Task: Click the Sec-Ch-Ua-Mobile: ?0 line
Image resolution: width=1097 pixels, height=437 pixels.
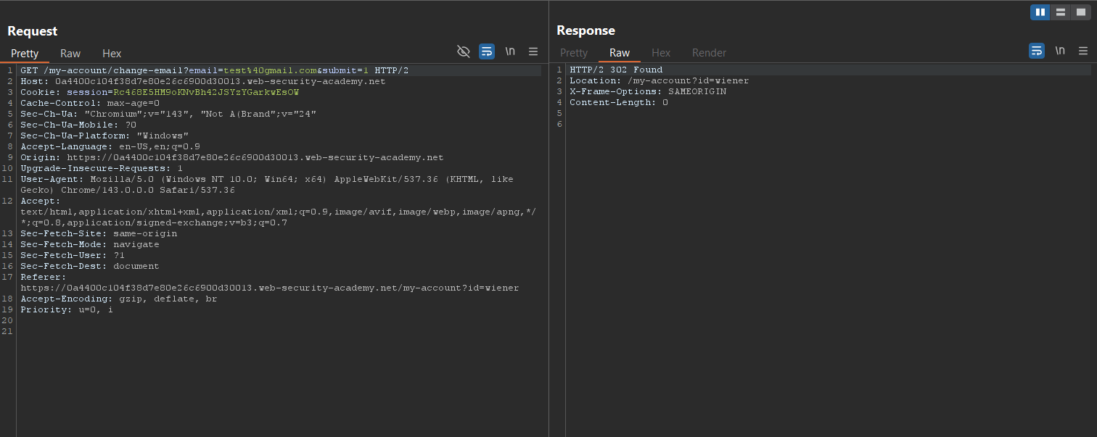Action: (78, 125)
